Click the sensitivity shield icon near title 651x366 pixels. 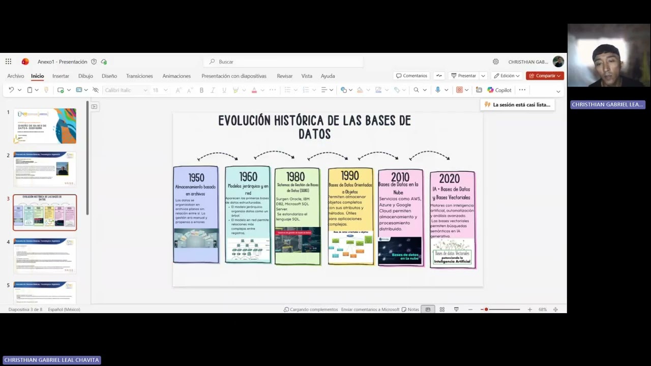coord(94,62)
